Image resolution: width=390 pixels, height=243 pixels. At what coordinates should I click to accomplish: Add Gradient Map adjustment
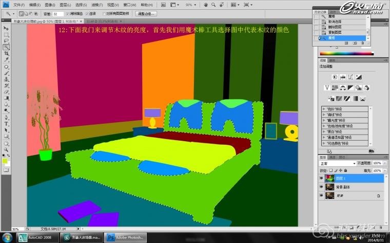[x=355, y=98]
